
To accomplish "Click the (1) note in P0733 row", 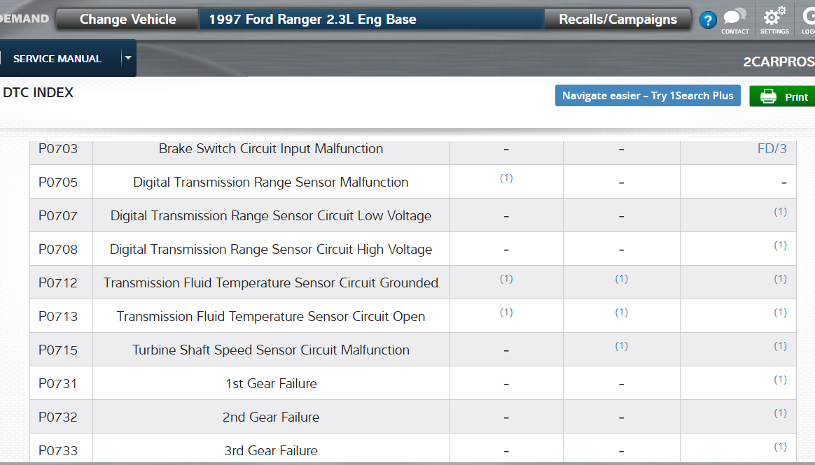I will coord(780,447).
